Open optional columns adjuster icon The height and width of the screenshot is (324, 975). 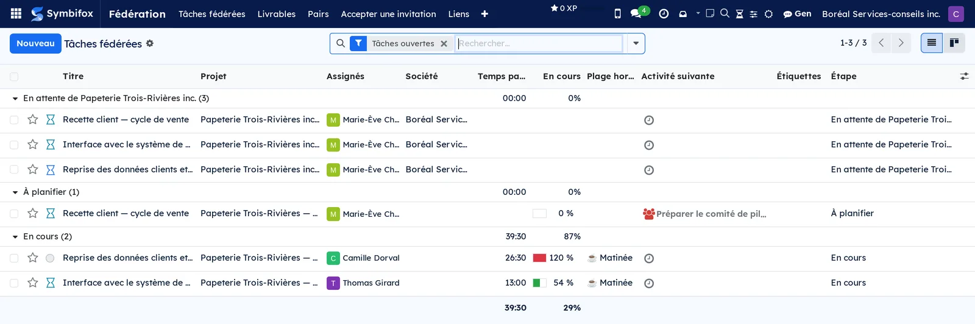[964, 76]
